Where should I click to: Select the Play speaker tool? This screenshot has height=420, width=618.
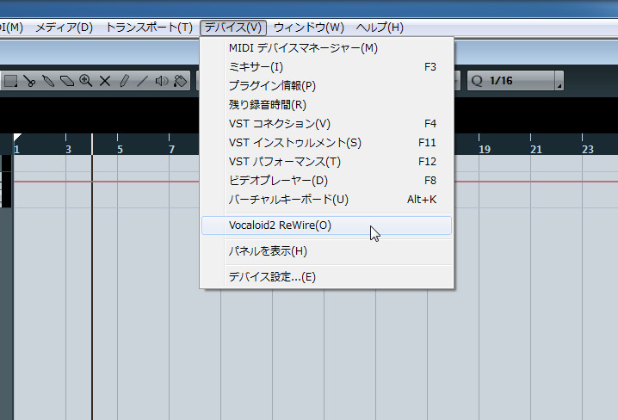pos(162,81)
